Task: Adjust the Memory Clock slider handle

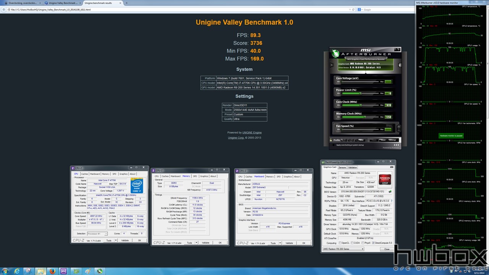Action: point(365,117)
